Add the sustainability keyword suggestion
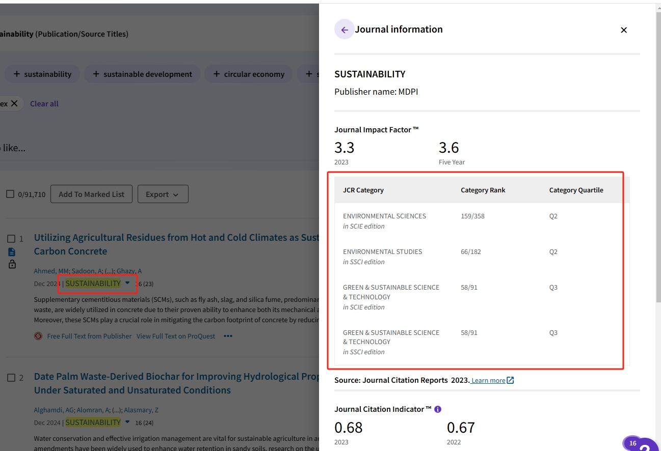This screenshot has width=661, height=451. click(x=42, y=74)
